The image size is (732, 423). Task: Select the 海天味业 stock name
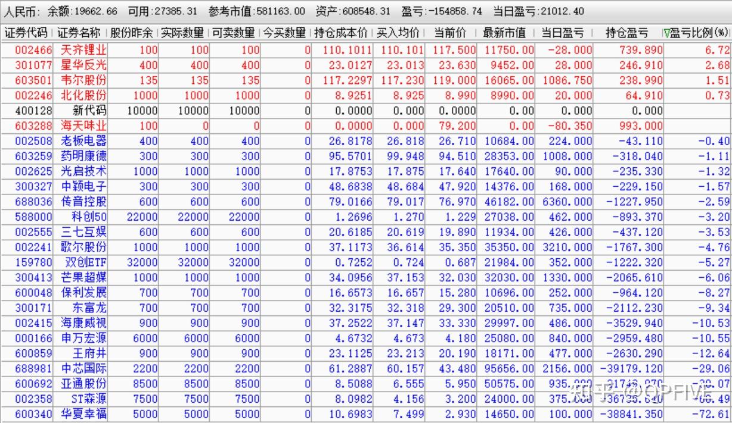point(83,126)
